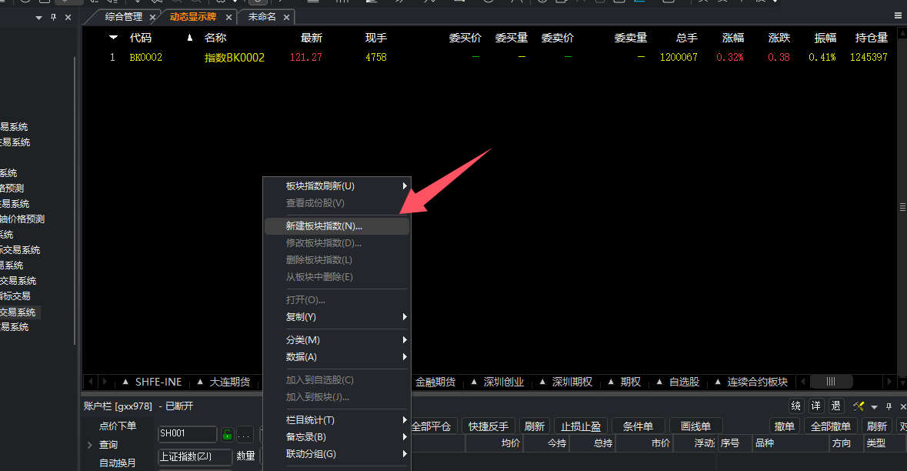Screen dimensions: 907x471
Task: Click 刷新 button next to 止损止盈
Action: (x=535, y=426)
